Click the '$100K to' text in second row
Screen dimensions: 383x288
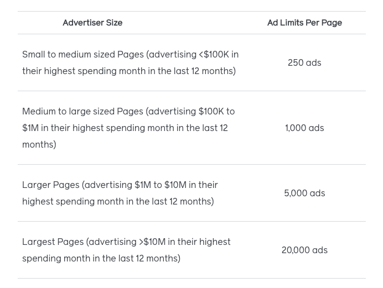(216, 112)
